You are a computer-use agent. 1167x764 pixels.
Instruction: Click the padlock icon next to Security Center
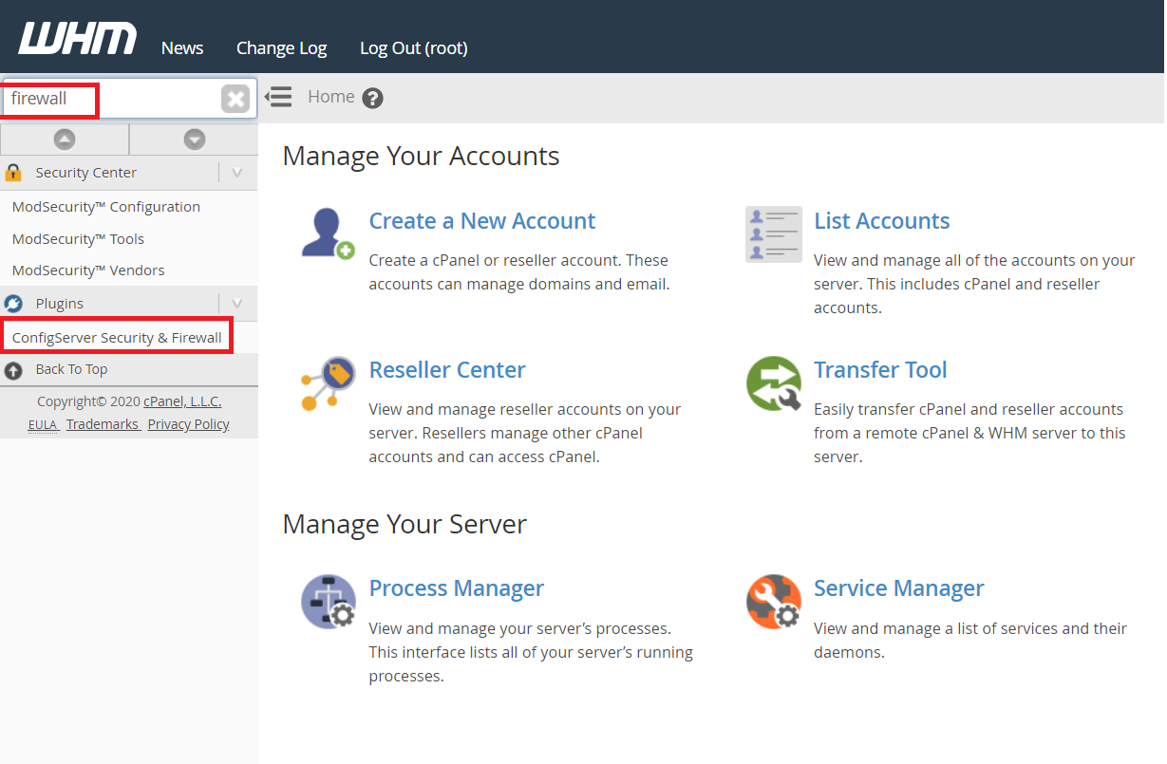tap(15, 173)
